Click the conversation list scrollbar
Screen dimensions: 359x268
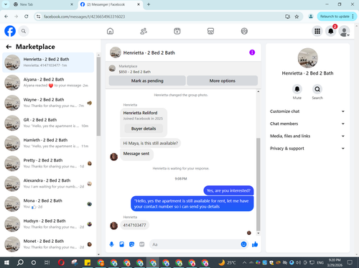coord(98,96)
